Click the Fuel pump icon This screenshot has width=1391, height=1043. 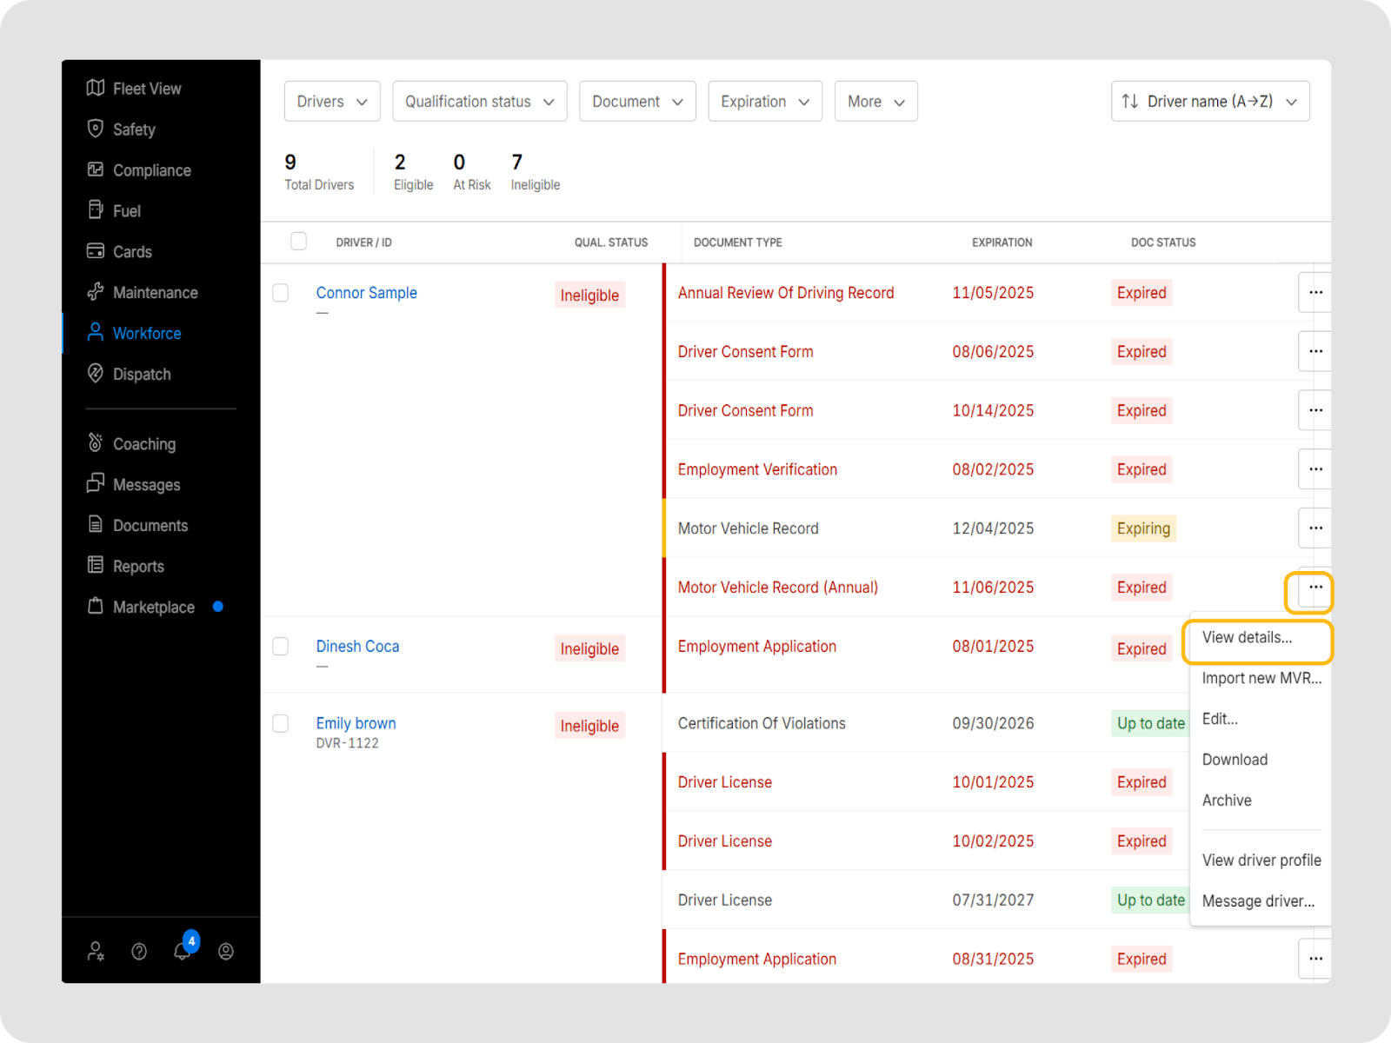pos(96,210)
